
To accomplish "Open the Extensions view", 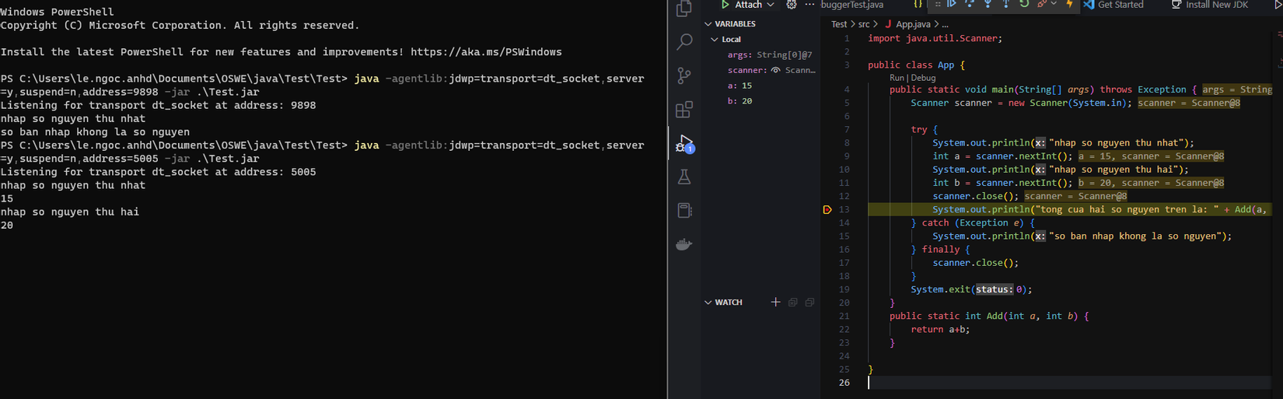I will click(684, 110).
